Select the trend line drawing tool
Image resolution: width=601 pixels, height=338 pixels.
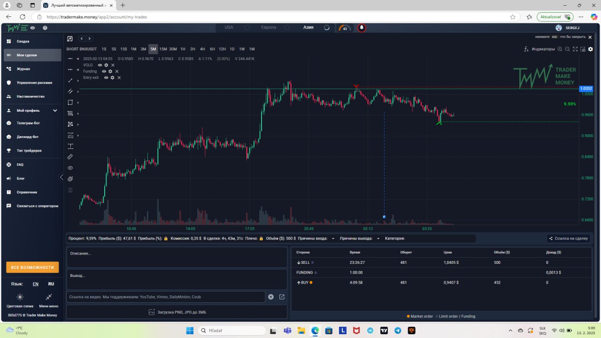(70, 81)
